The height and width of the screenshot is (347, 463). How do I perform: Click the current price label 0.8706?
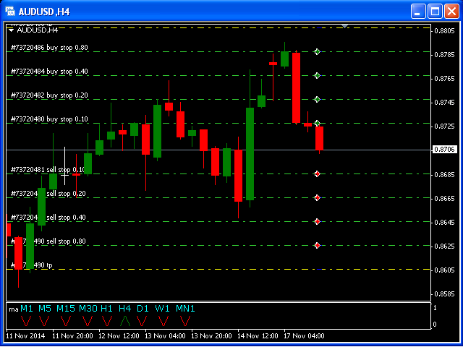click(444, 150)
